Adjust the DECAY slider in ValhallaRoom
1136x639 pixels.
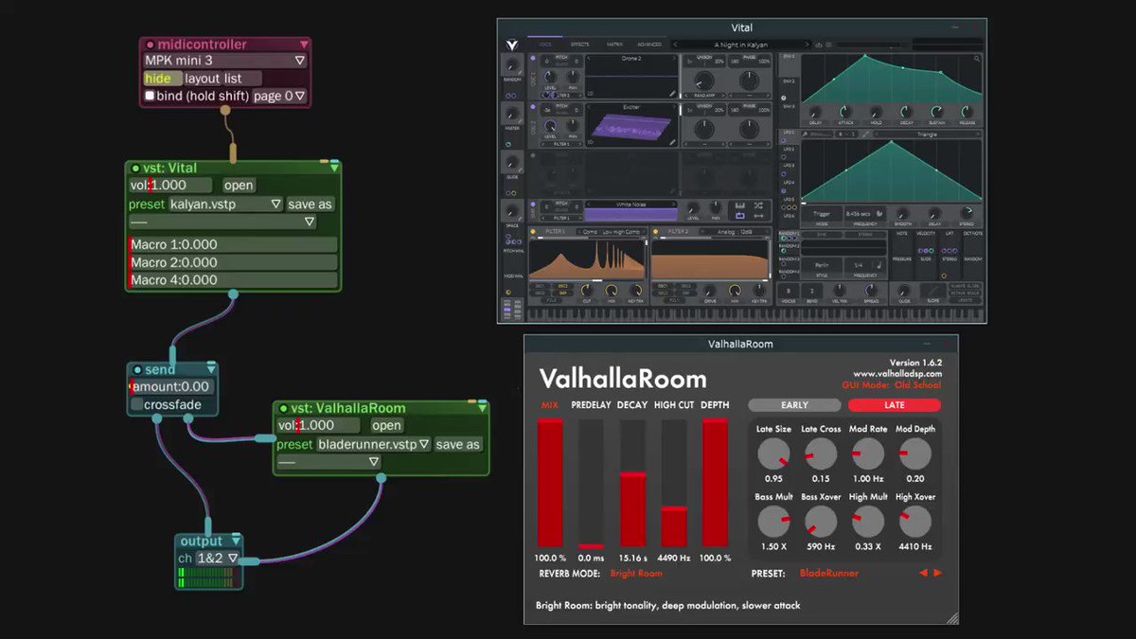point(632,484)
